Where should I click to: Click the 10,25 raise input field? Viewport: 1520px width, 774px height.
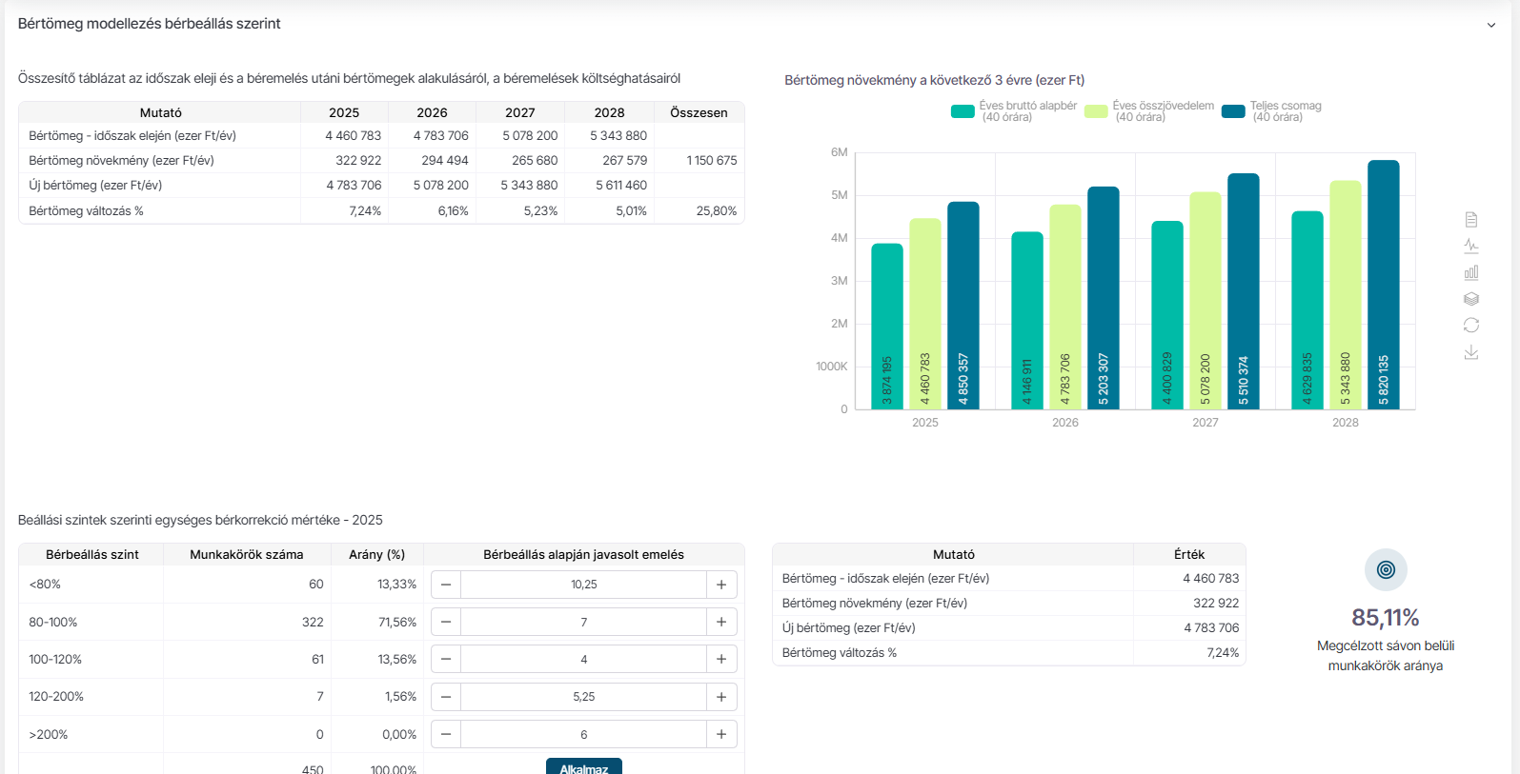pos(583,585)
